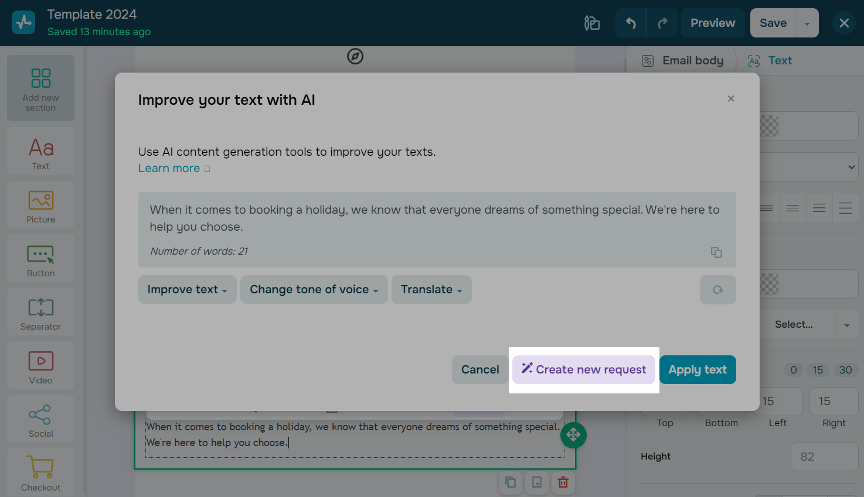This screenshot has width=864, height=497.
Task: Choose the 15 padding preset
Action: point(818,370)
